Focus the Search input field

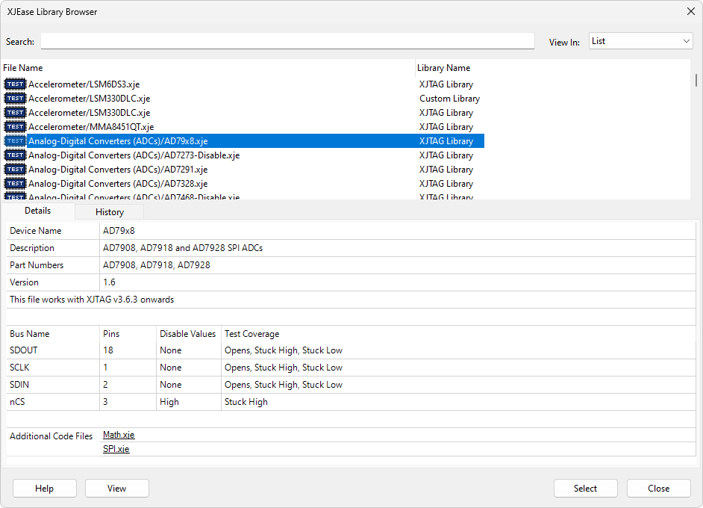pyautogui.click(x=287, y=41)
